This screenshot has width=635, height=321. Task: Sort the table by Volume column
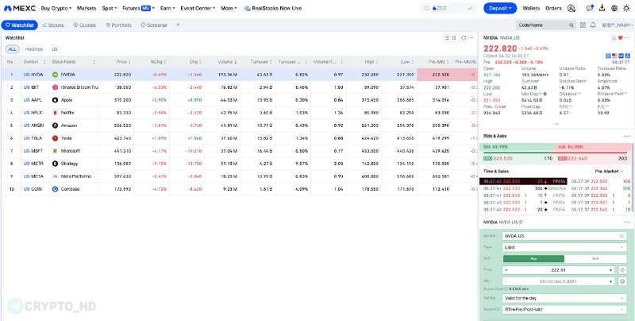pos(227,62)
